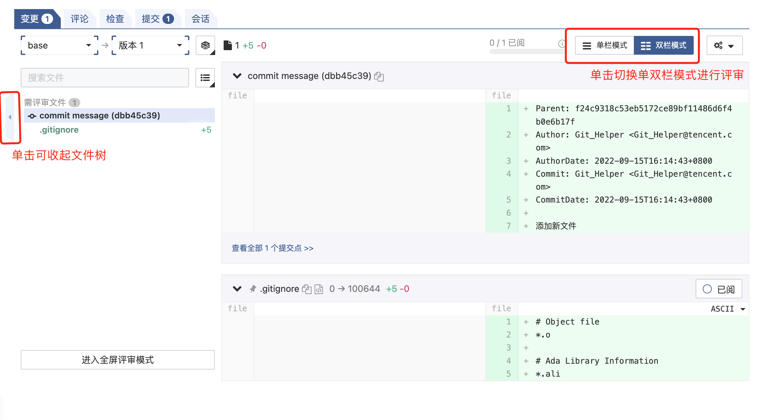Click 查看全部 1 个提交点 link
This screenshot has width=761, height=420.
[272, 248]
